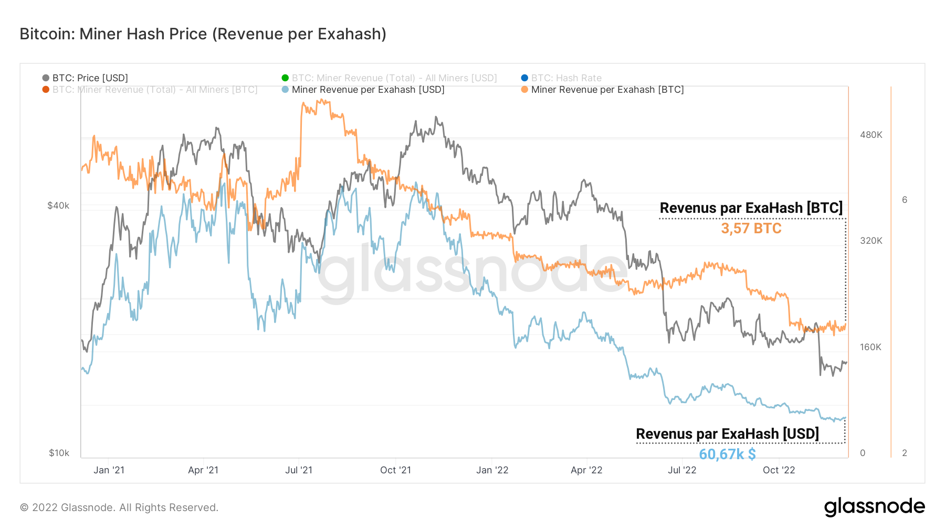
Task: Click the orange 3,57 BTC annotation value
Action: coord(751,229)
